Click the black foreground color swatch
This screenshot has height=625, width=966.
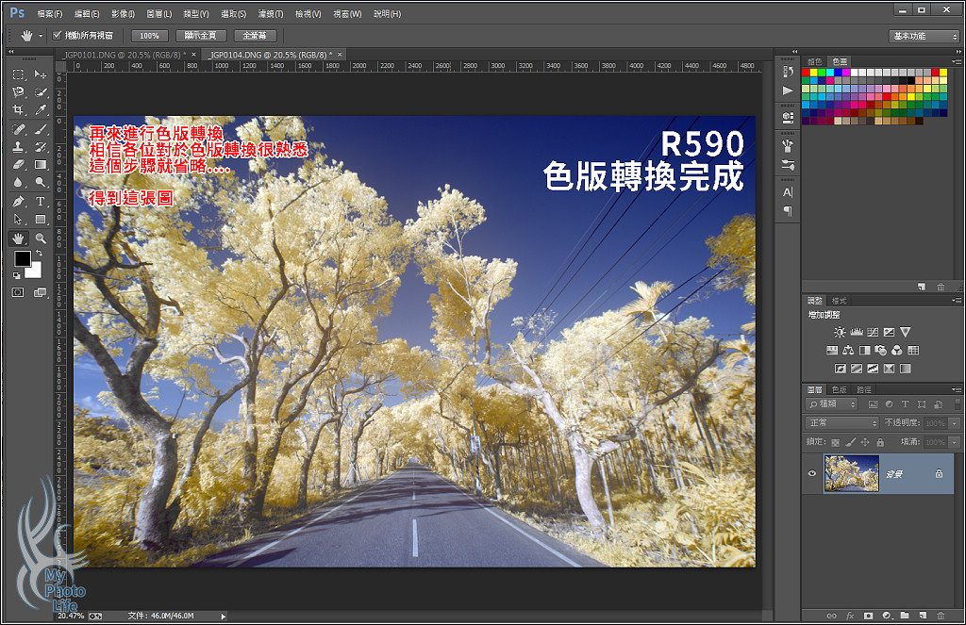[22, 260]
